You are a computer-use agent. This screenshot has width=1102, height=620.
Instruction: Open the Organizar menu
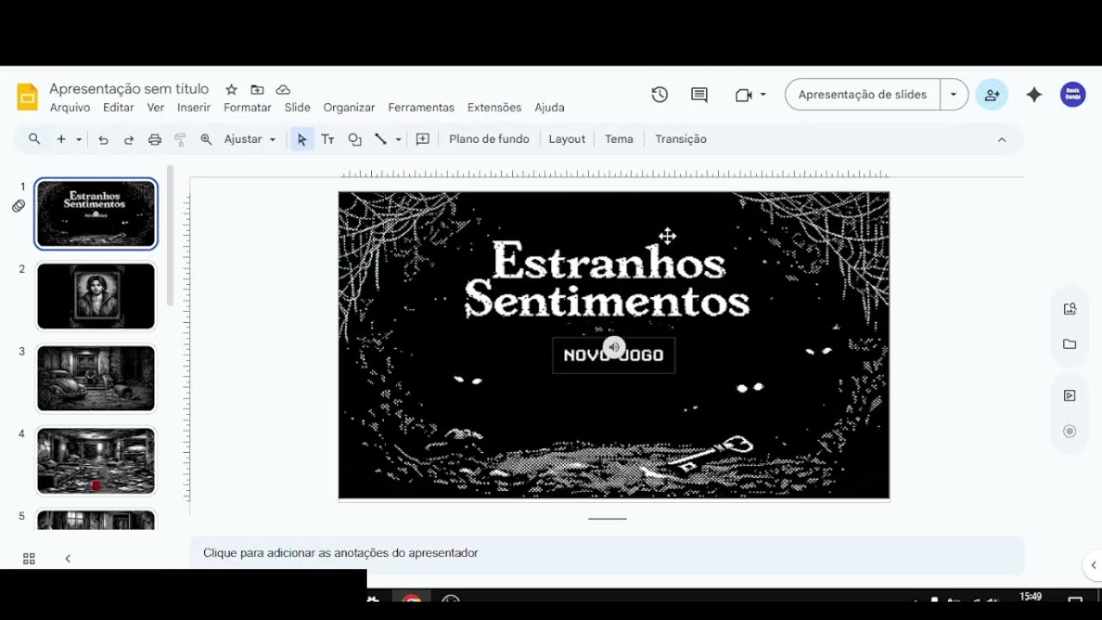(349, 108)
